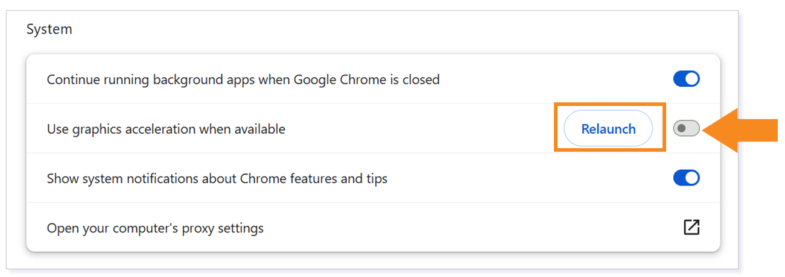Enable the graphics acceleration toggle
The image size is (785, 277).
[x=686, y=128]
